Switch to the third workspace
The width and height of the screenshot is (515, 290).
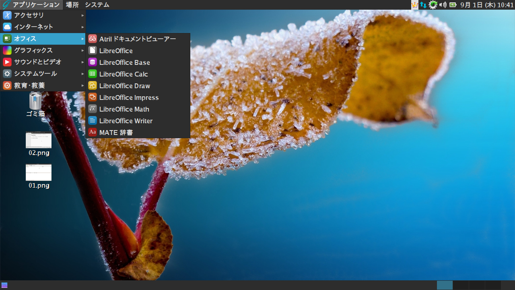tap(477, 285)
